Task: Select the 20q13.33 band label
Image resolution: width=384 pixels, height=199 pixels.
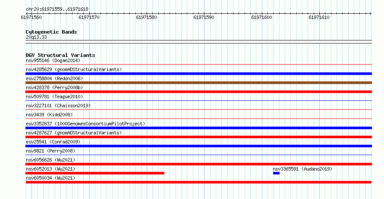Action: 36,37
